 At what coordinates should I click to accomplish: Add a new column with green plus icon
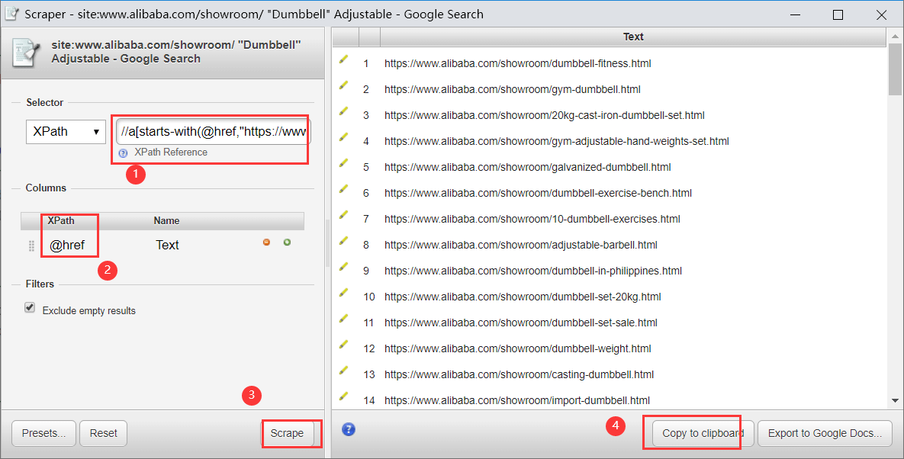pos(287,242)
